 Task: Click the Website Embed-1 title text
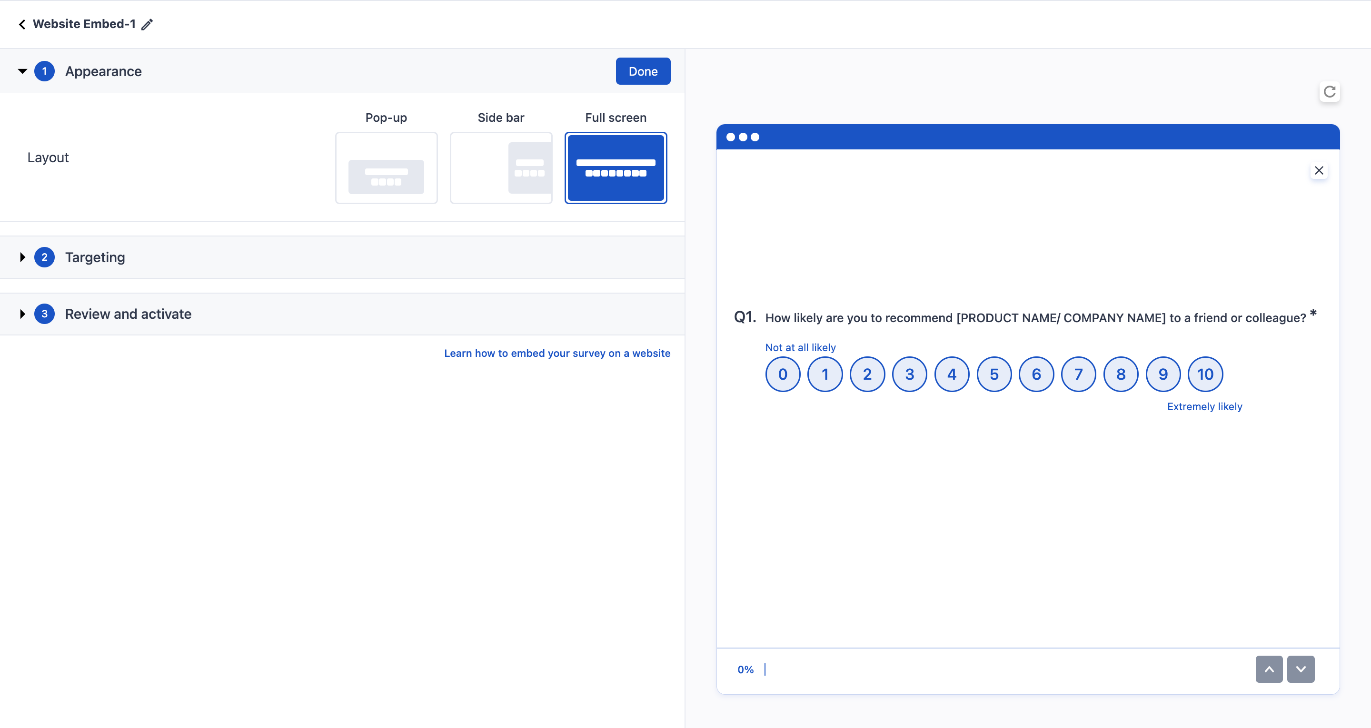84,24
